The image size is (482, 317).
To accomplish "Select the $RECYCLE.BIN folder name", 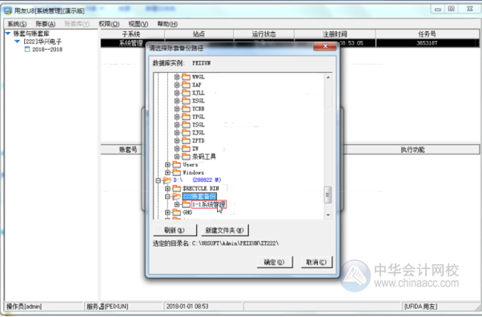I will pyautogui.click(x=201, y=188).
